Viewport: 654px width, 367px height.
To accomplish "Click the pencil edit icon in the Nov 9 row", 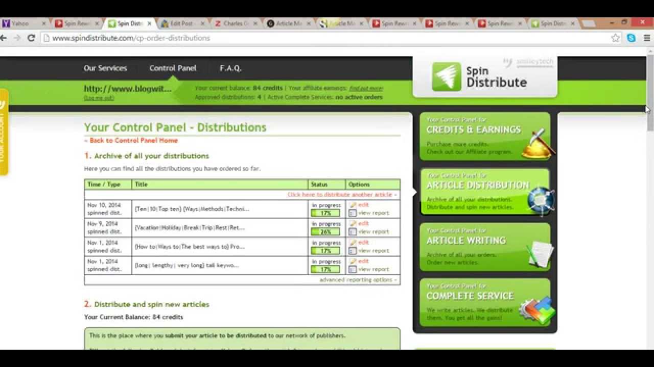I will point(353,224).
